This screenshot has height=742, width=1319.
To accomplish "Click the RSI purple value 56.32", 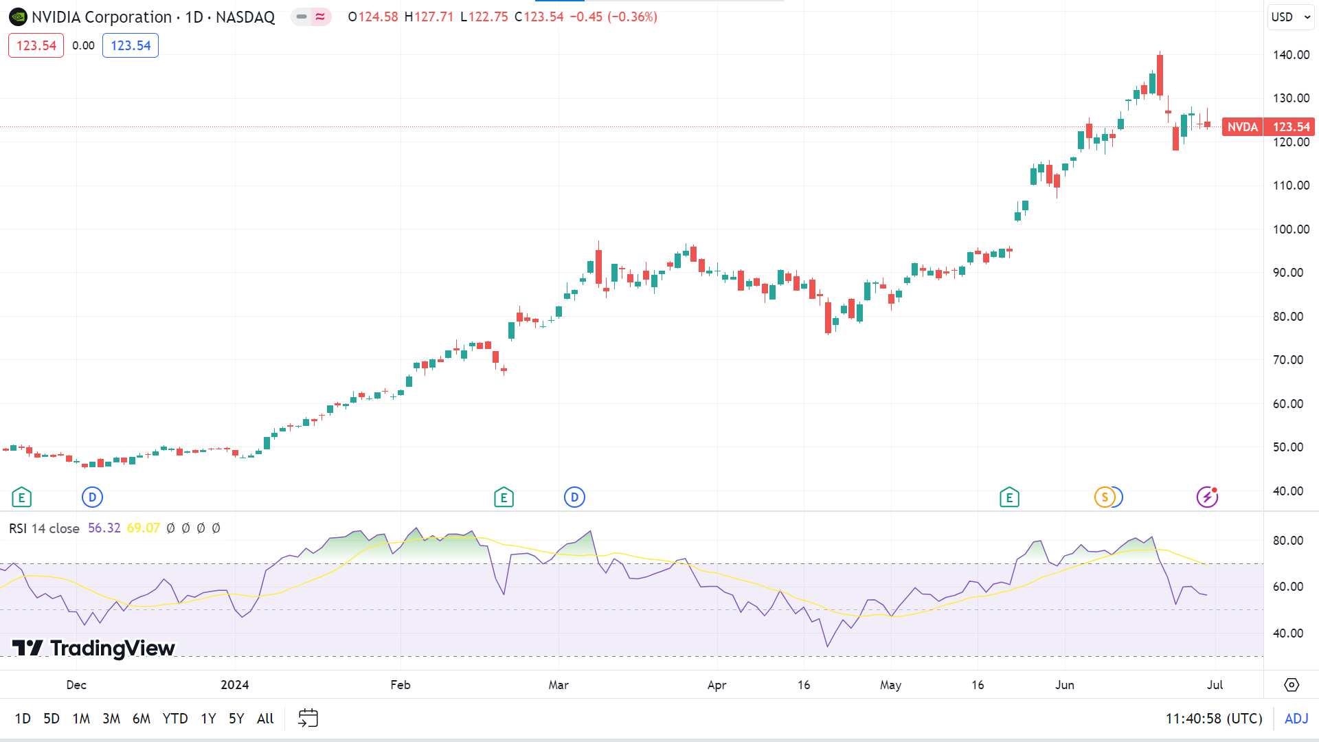I will pyautogui.click(x=104, y=528).
